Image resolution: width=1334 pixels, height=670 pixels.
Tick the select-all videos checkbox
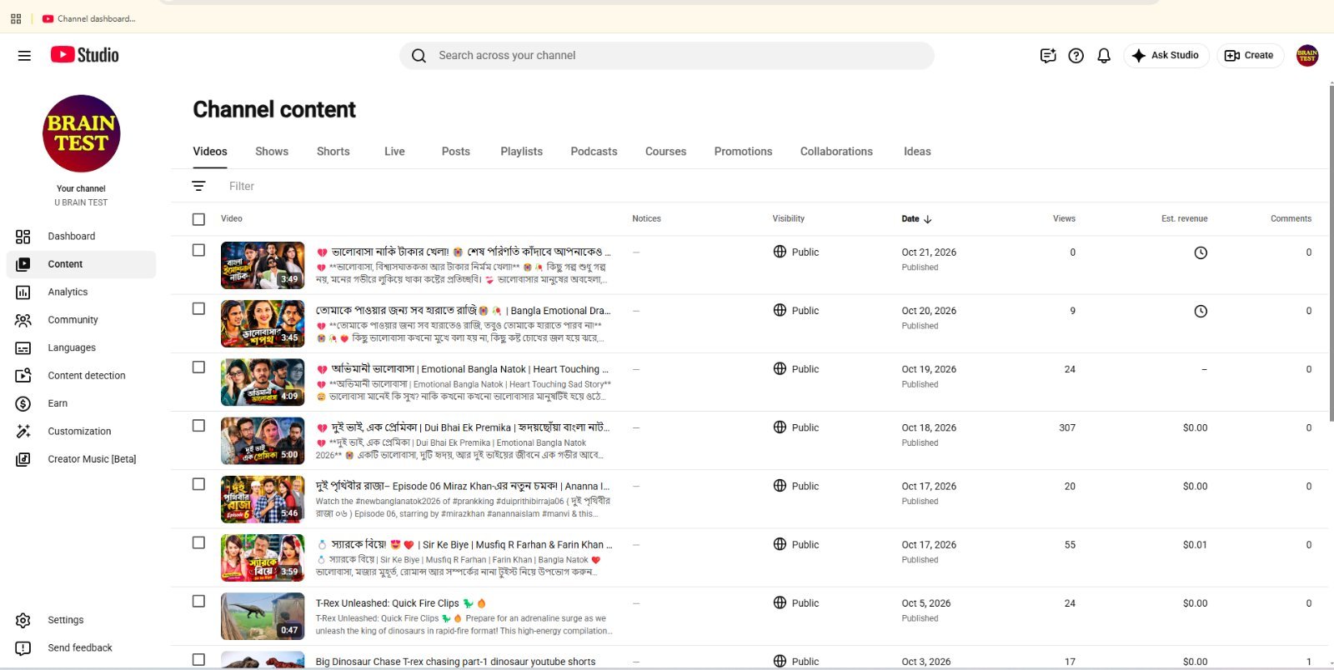tap(198, 219)
